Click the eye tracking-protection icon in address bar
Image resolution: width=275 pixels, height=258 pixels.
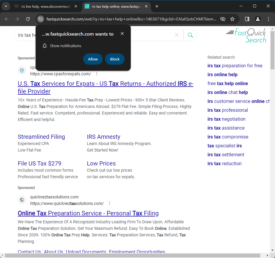click(223, 19)
